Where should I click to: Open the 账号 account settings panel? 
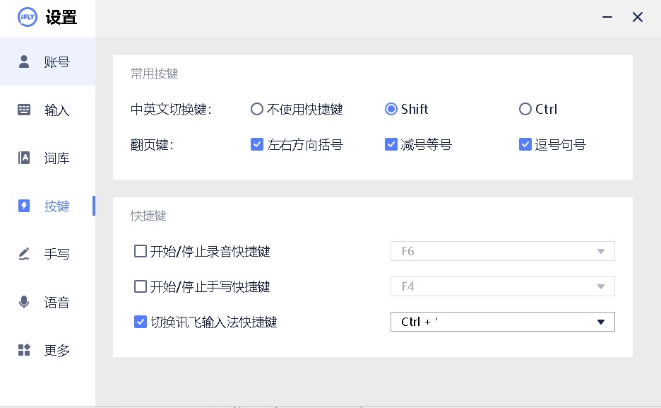(47, 61)
